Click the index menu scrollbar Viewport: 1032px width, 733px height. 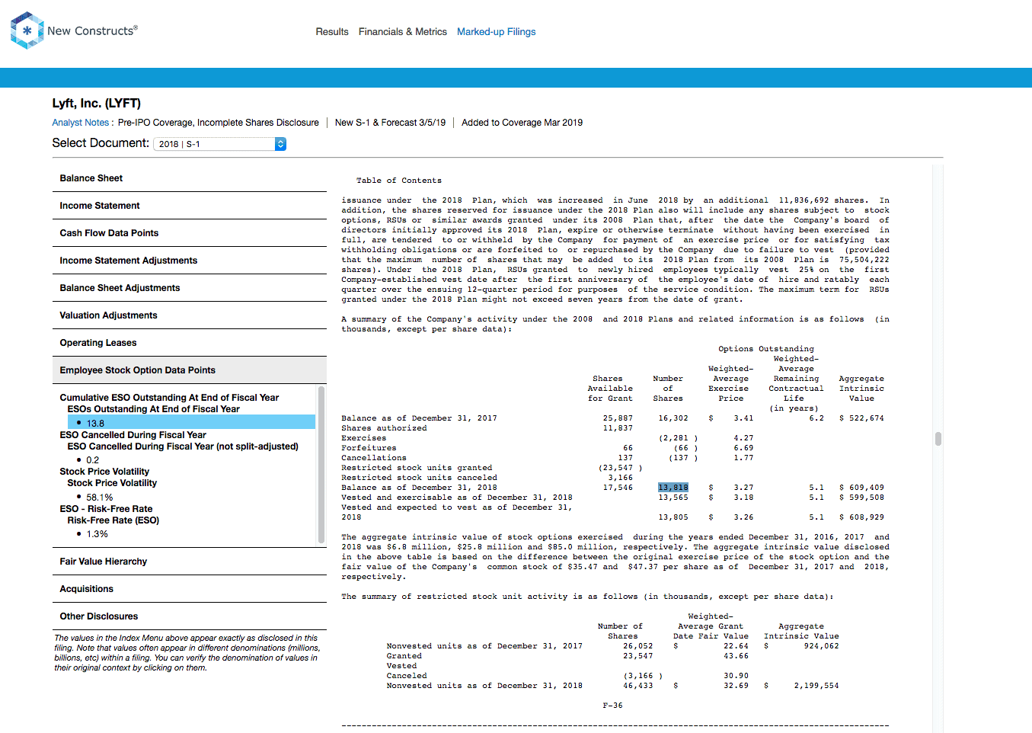321,465
